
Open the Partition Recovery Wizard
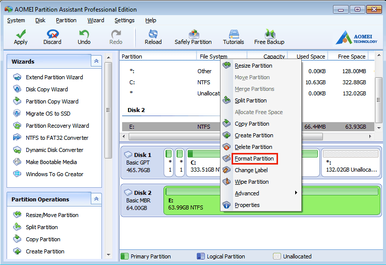(x=57, y=126)
